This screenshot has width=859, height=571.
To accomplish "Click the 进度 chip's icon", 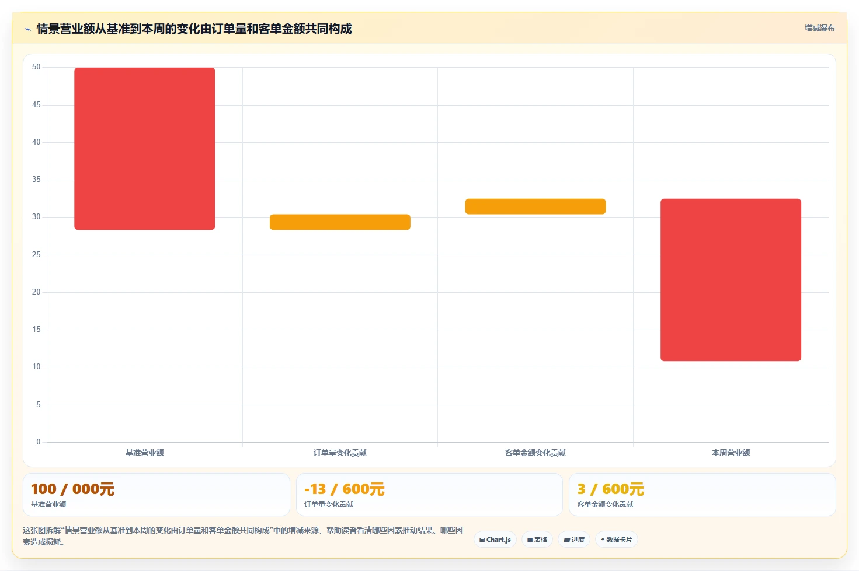I will pos(566,540).
